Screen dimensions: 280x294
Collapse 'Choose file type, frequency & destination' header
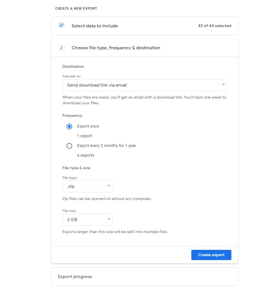click(116, 48)
